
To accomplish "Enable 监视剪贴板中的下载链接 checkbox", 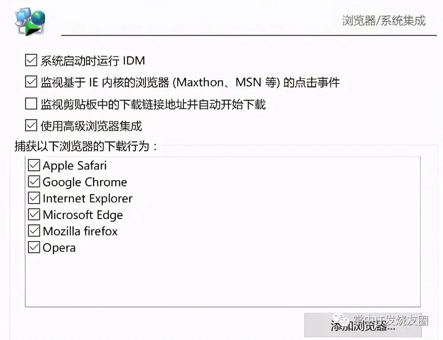I will [31, 104].
